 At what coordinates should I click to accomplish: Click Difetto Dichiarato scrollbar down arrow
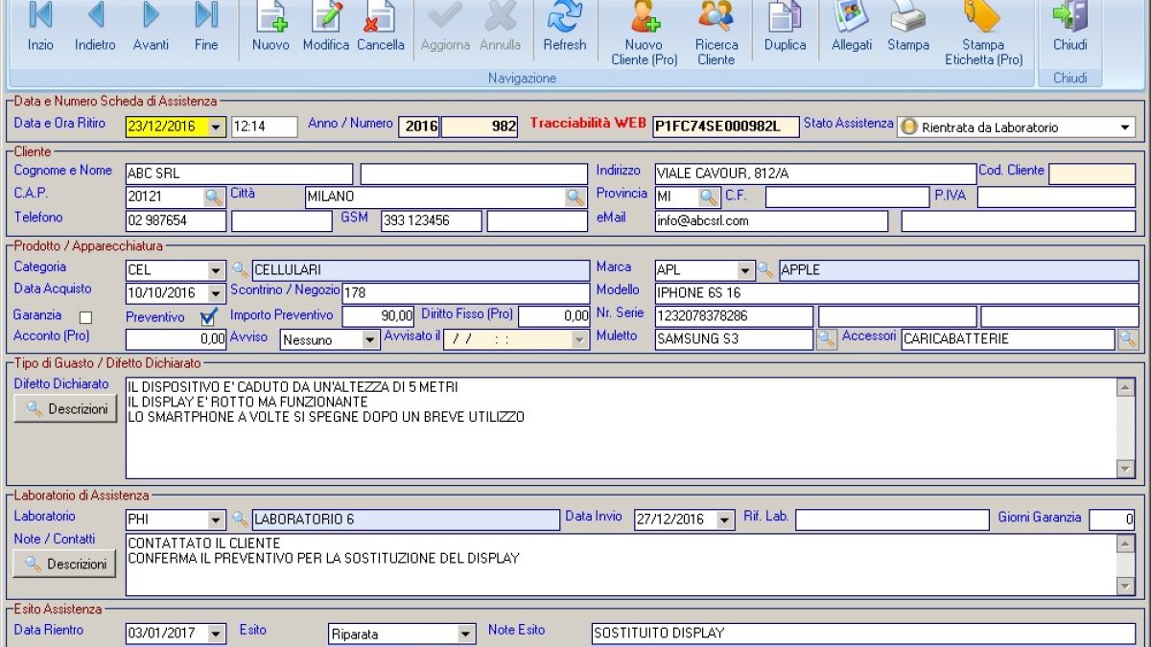[x=1126, y=469]
